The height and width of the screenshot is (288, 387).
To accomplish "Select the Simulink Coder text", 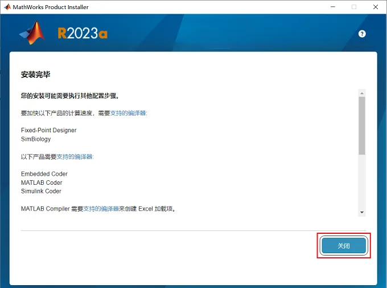I will click(41, 191).
